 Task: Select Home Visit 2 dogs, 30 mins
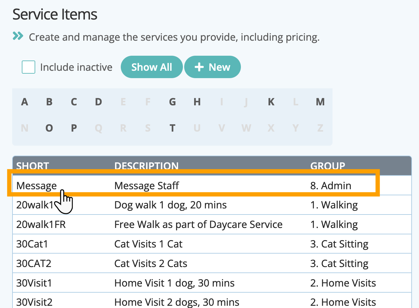177,302
